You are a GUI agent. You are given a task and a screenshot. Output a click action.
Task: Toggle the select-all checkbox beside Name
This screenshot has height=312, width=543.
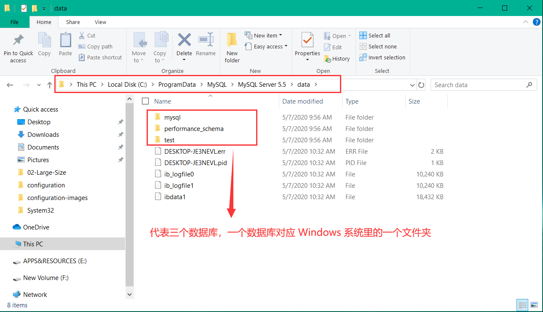[x=145, y=101]
